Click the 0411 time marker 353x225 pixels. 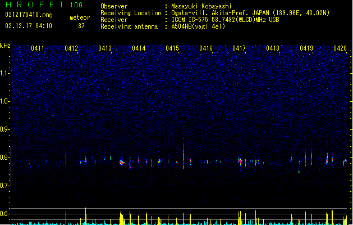[x=38, y=48]
